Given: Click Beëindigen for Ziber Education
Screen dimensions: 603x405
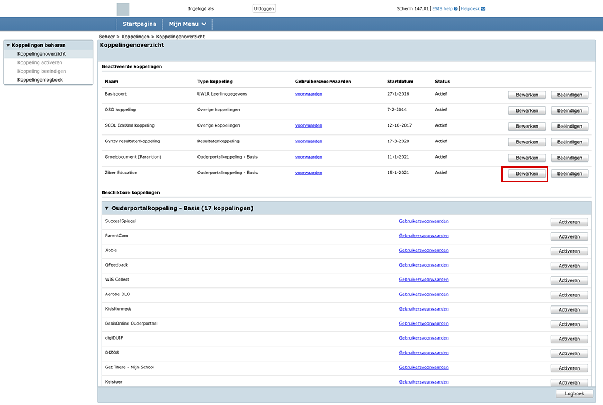Looking at the screenshot, I should tap(570, 173).
